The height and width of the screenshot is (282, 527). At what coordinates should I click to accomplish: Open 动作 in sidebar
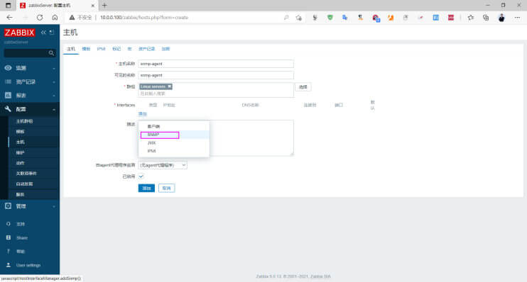pos(20,163)
